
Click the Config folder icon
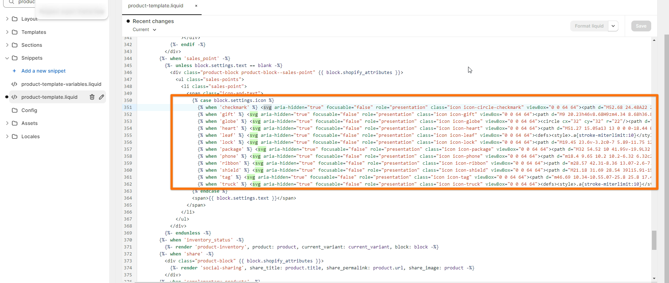point(15,110)
